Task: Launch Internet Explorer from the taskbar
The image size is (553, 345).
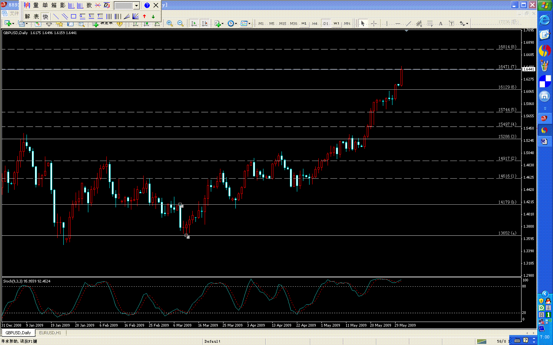Action: 545,20
